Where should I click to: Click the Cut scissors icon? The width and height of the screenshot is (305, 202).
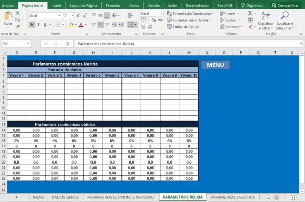tap(18, 13)
